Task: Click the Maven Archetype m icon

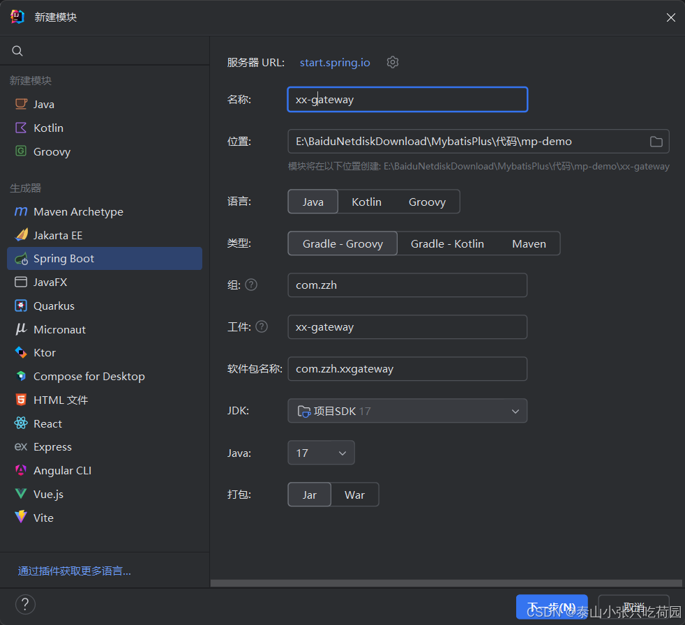Action: click(x=21, y=211)
